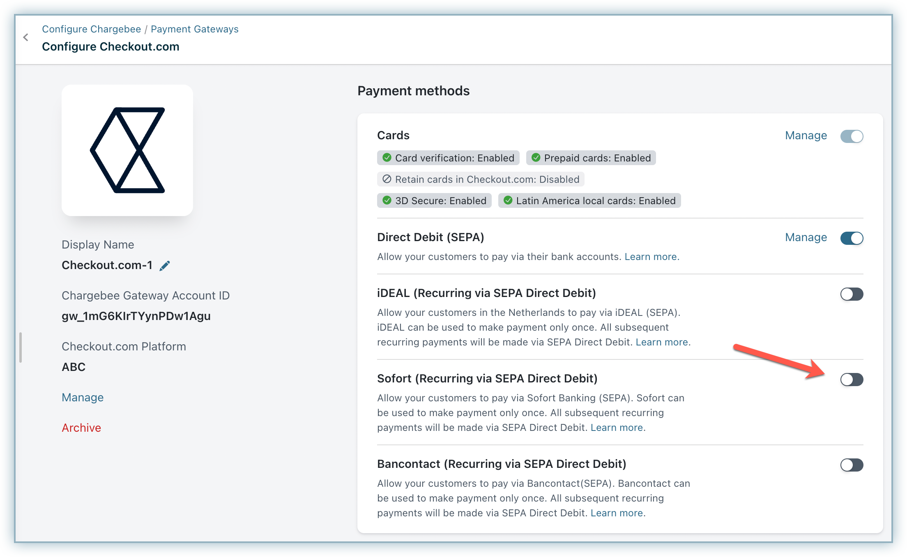This screenshot has height=557, width=907.
Task: Select the gateway ID gw_1mG6KIrTYynPDw1Agu
Action: tap(136, 316)
